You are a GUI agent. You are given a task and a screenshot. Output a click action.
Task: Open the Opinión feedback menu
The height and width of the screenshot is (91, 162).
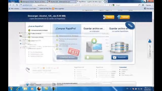click(x=149, y=5)
